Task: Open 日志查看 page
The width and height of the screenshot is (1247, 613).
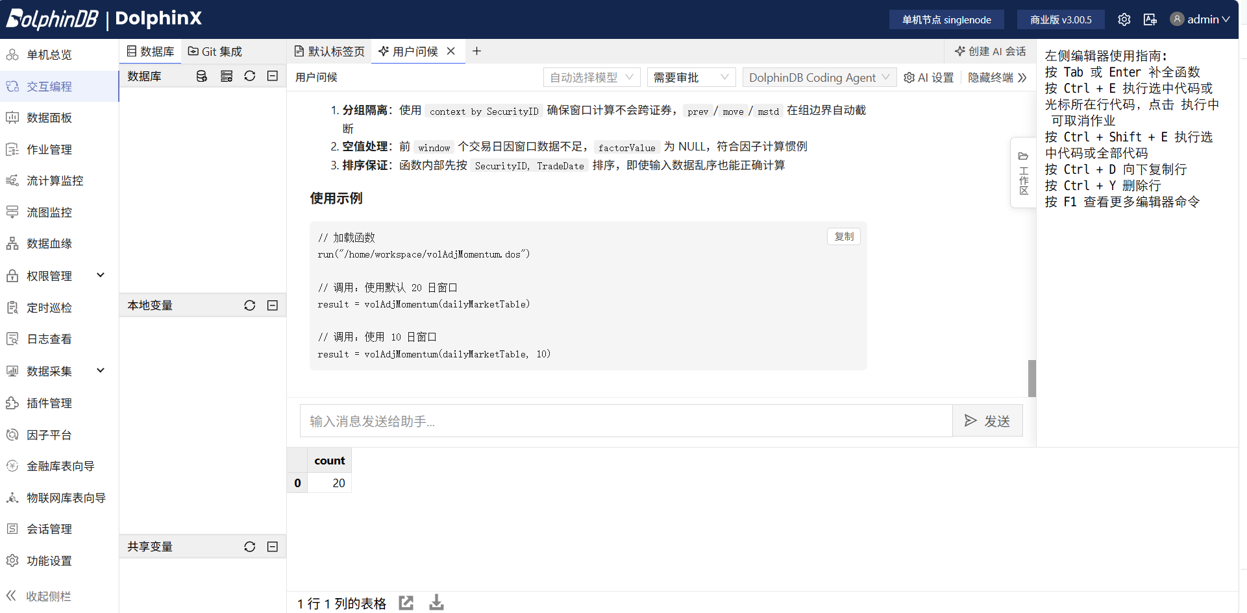Action: (x=59, y=339)
